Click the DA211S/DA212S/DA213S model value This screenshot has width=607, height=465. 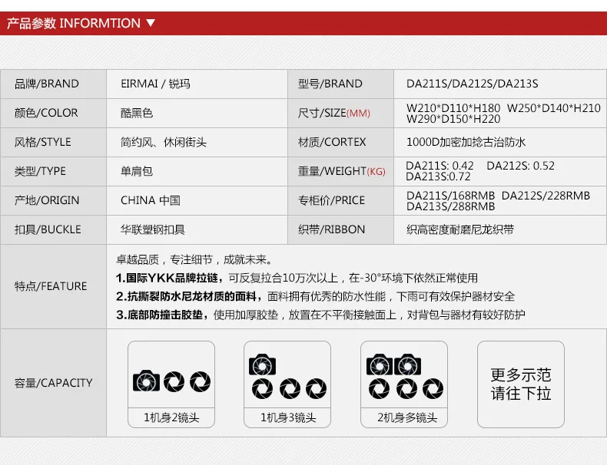(x=472, y=84)
